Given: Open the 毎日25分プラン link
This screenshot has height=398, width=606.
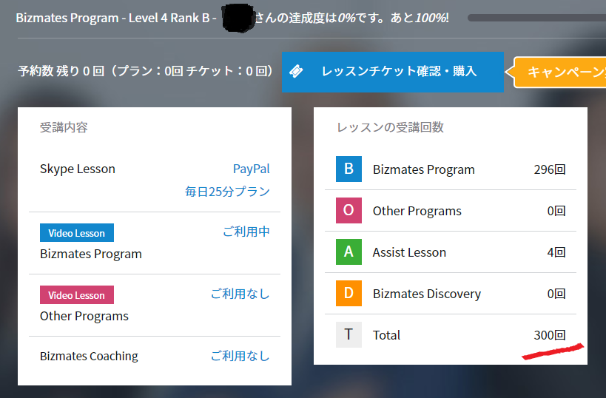Looking at the screenshot, I should pos(227,192).
